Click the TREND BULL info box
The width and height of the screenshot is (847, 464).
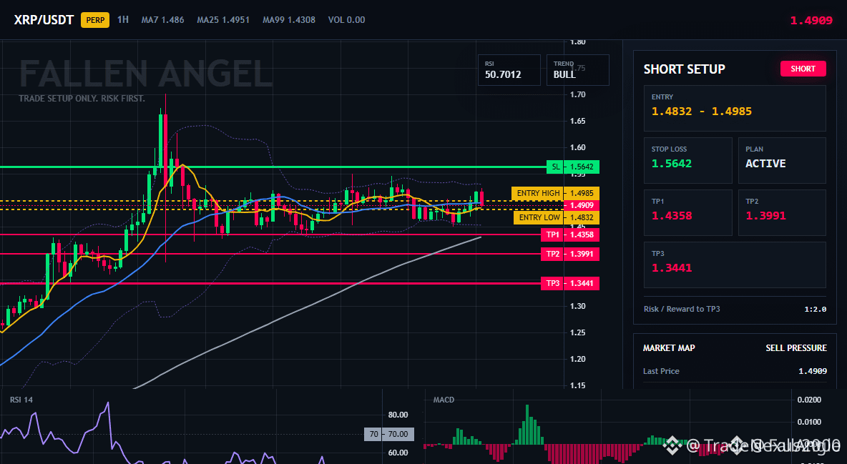point(577,69)
